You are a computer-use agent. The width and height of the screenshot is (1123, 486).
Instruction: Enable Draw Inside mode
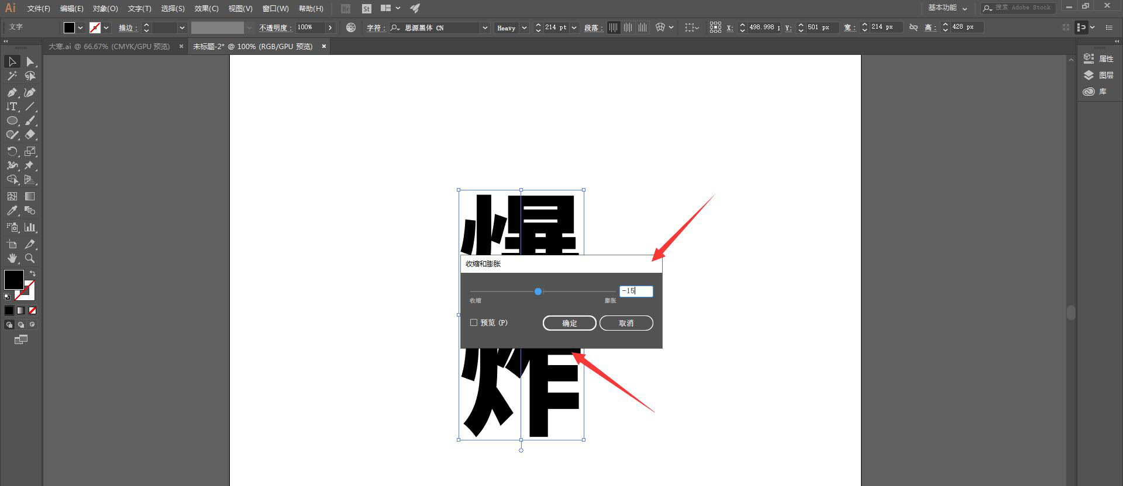coord(33,324)
